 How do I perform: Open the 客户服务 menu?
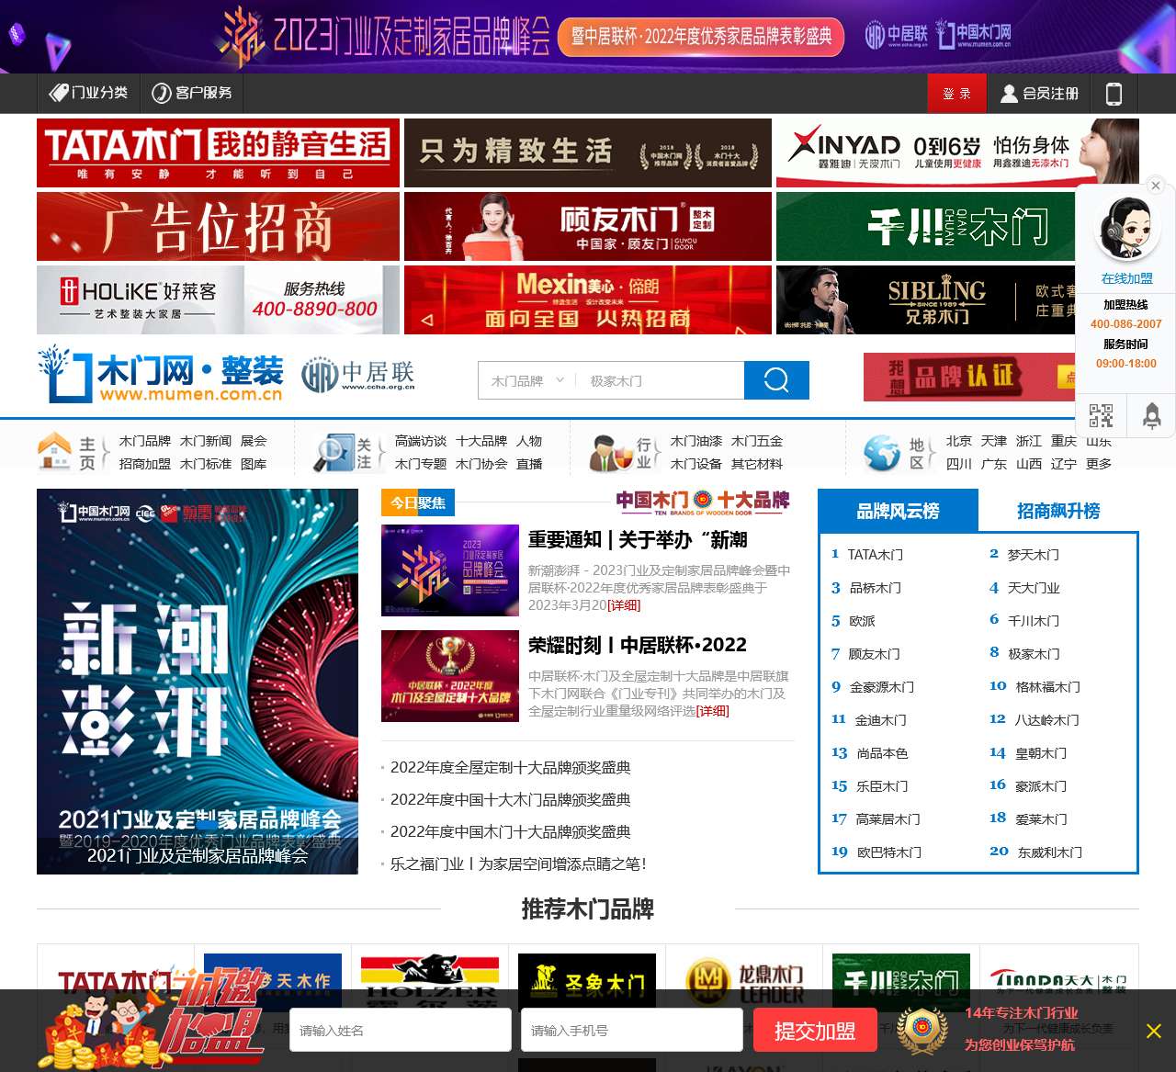191,93
